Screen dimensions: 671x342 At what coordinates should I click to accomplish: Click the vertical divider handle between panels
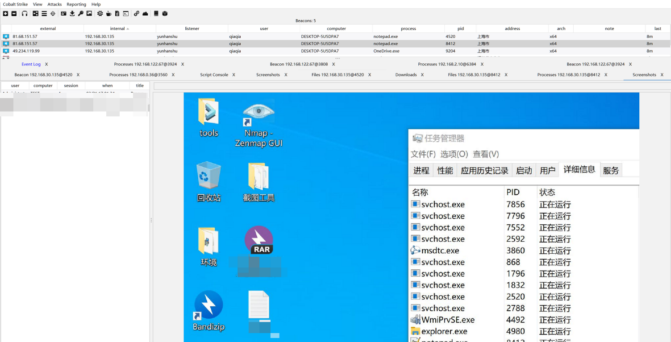(x=151, y=220)
